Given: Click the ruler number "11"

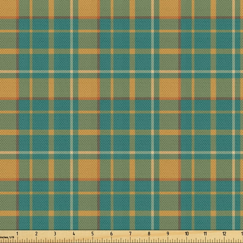Looking at the screenshot, I should pos(205,234).
